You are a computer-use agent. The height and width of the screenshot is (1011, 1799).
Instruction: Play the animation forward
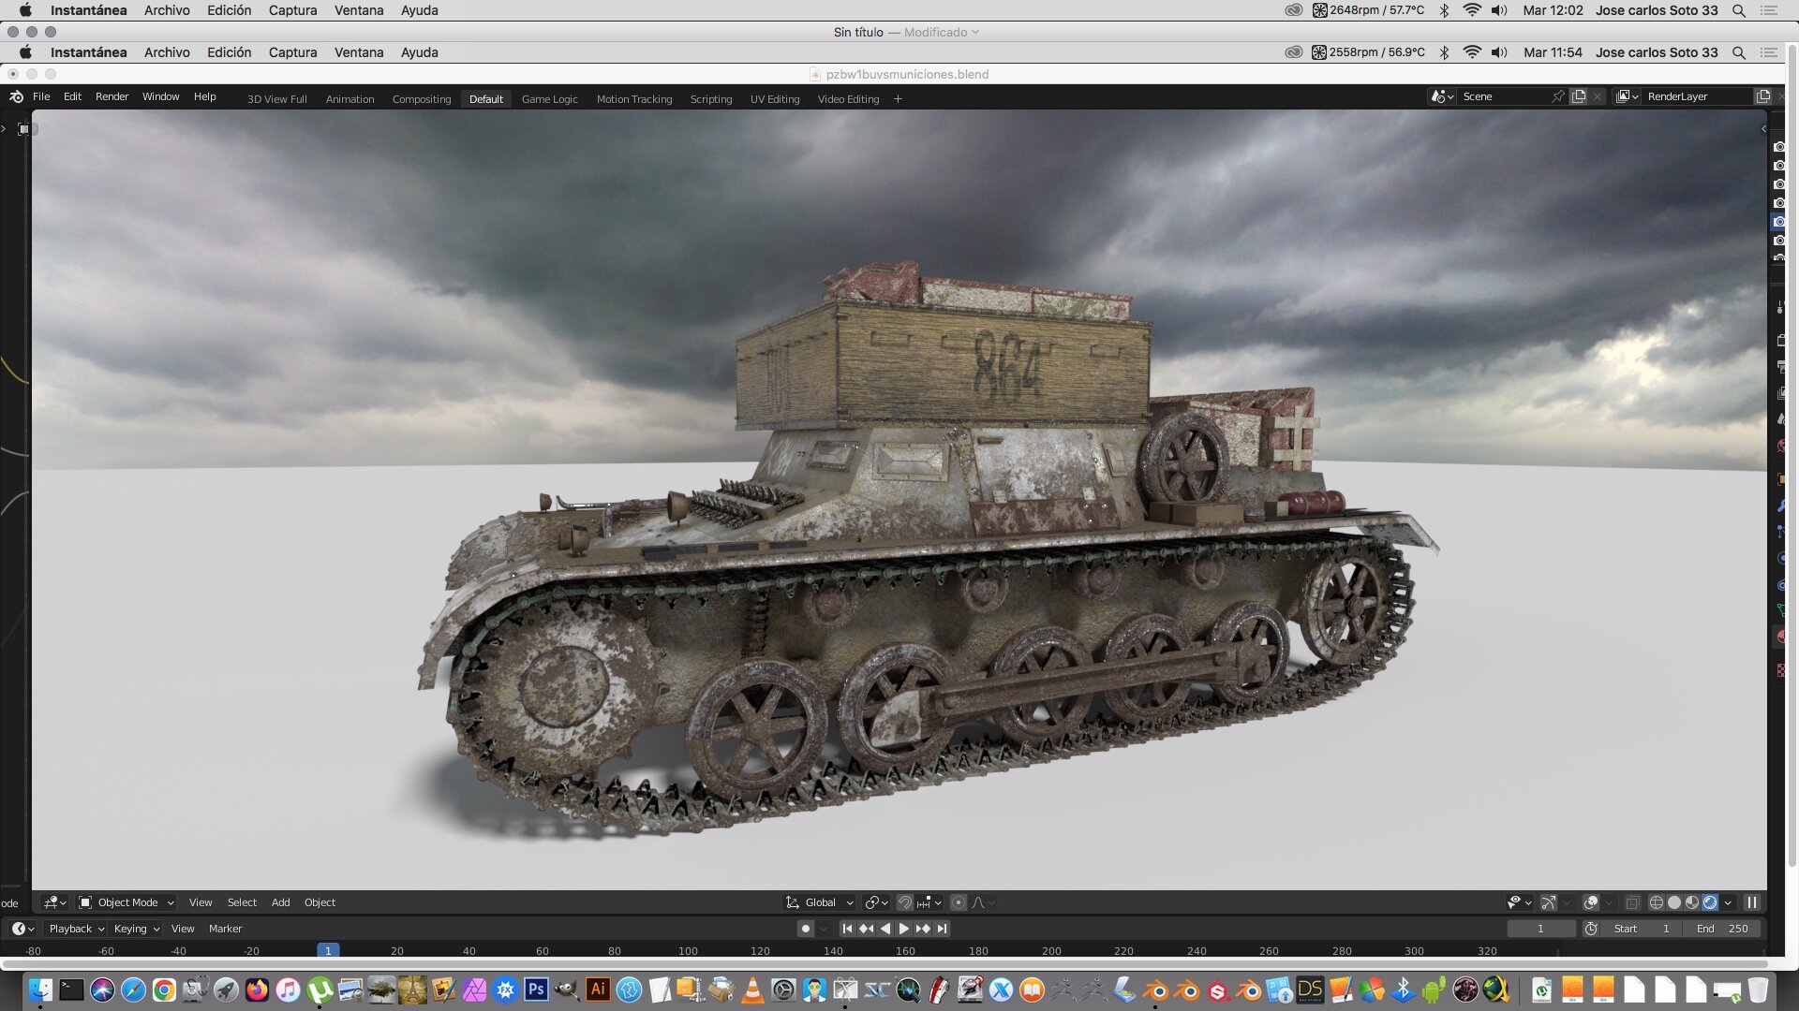(x=903, y=929)
